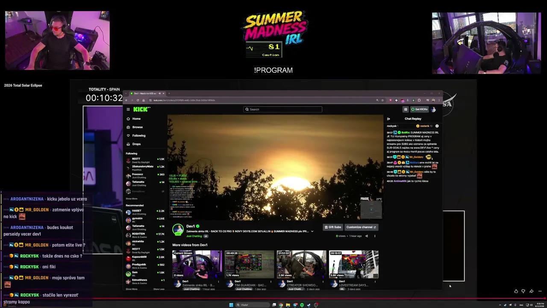This screenshot has height=308, width=547.
Task: Open Prodigyddk recommended channel
Action: (x=145, y=265)
